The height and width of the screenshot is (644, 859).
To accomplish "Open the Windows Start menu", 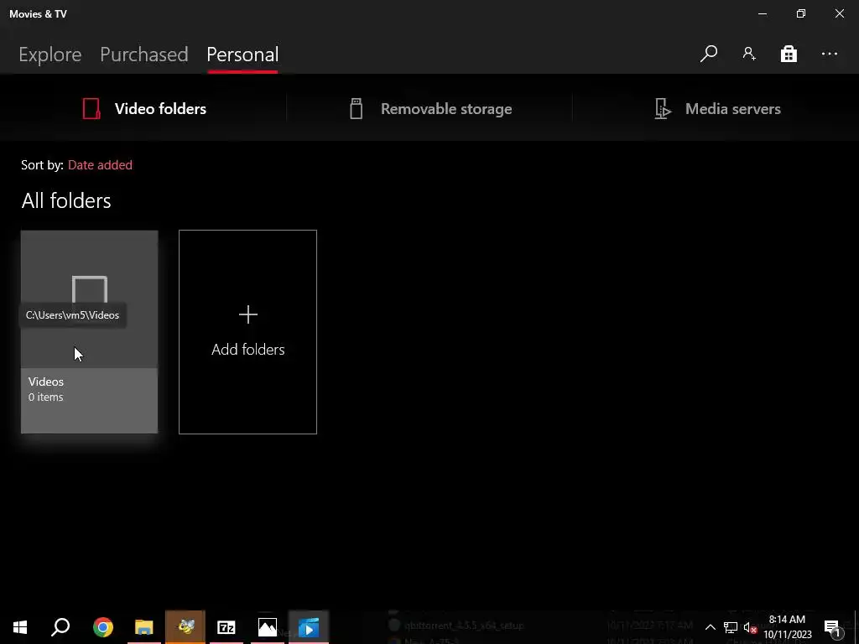I will point(20,627).
